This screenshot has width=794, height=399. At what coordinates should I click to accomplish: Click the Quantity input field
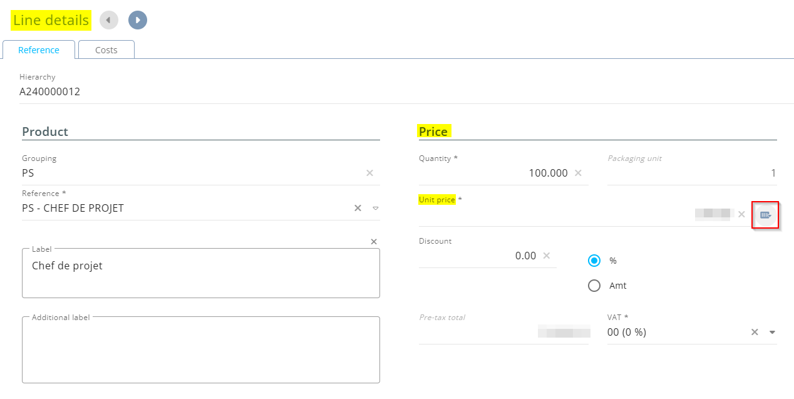pyautogui.click(x=495, y=173)
